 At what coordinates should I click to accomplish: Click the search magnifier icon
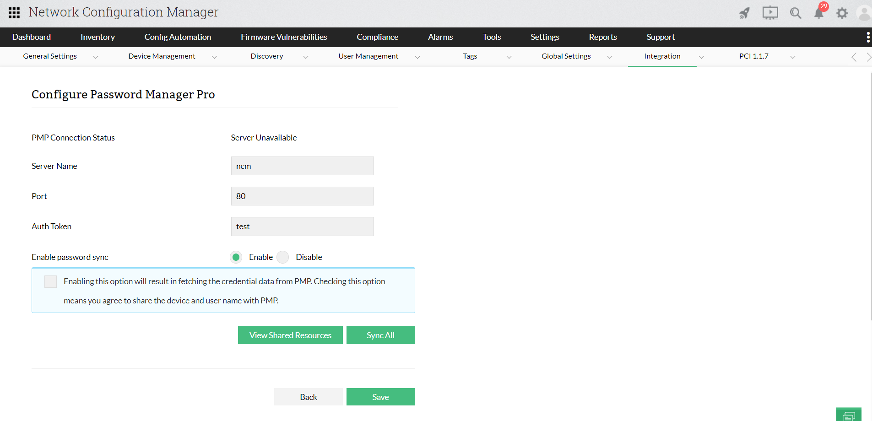click(x=796, y=12)
